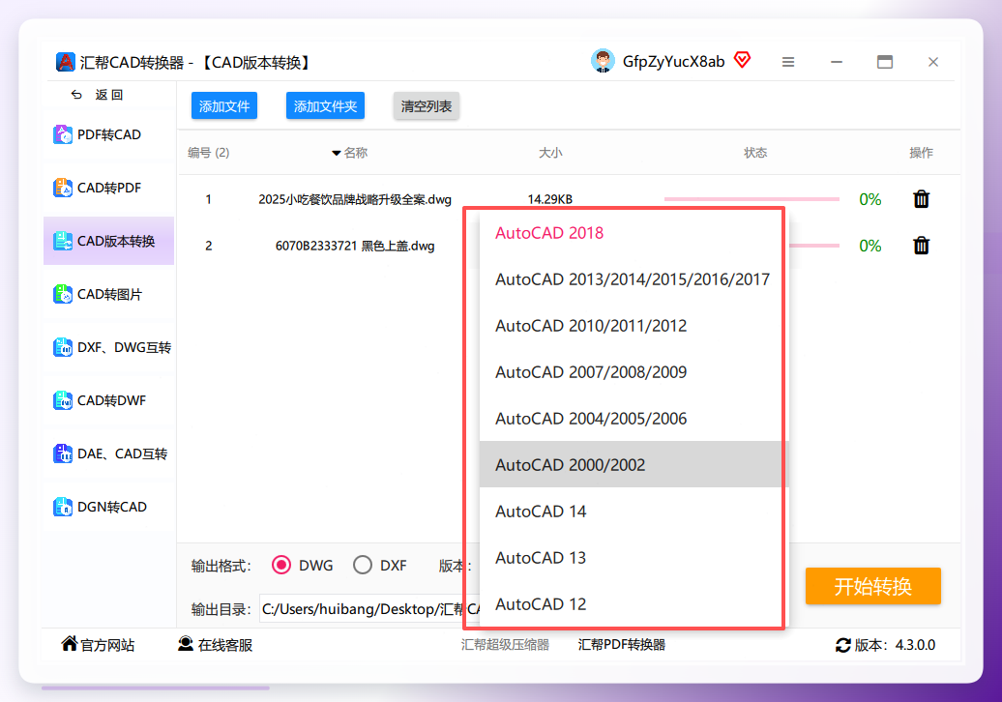Click the refresh icon beside 版本
Viewport: 1002px width, 702px height.
[x=842, y=645]
